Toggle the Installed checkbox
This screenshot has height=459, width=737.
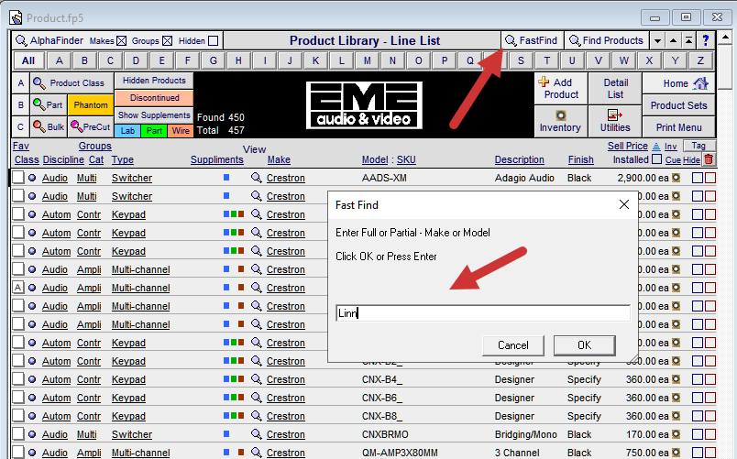coord(656,159)
